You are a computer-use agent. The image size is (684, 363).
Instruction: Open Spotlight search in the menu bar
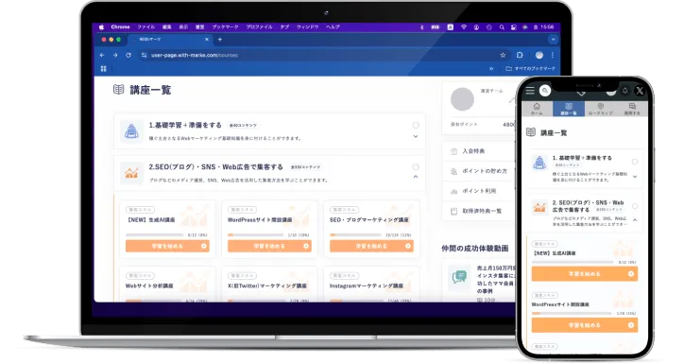502,27
